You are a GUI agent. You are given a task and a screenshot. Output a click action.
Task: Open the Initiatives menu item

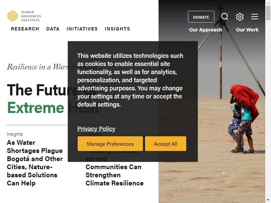(82, 29)
